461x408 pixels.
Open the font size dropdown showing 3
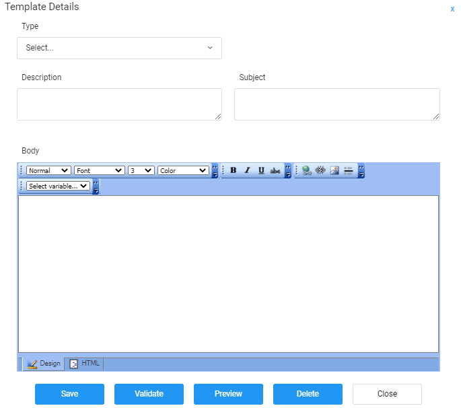(x=141, y=171)
